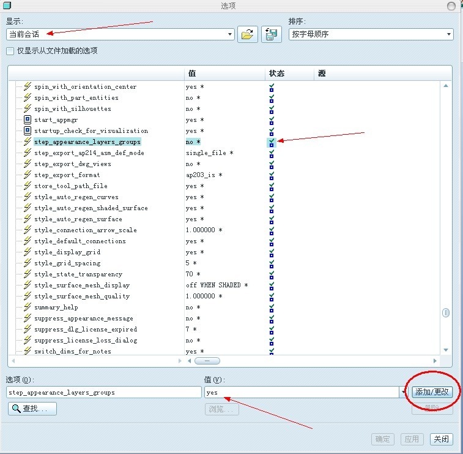Click status icon for step_export_ap214_asm_def_mode row
The height and width of the screenshot is (454, 463).
(272, 154)
